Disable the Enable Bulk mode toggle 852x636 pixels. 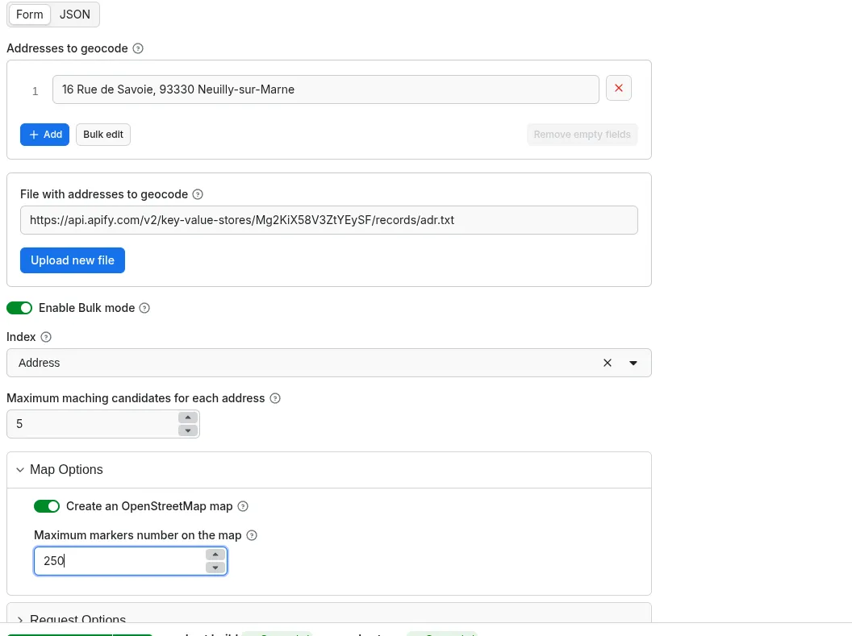point(19,308)
